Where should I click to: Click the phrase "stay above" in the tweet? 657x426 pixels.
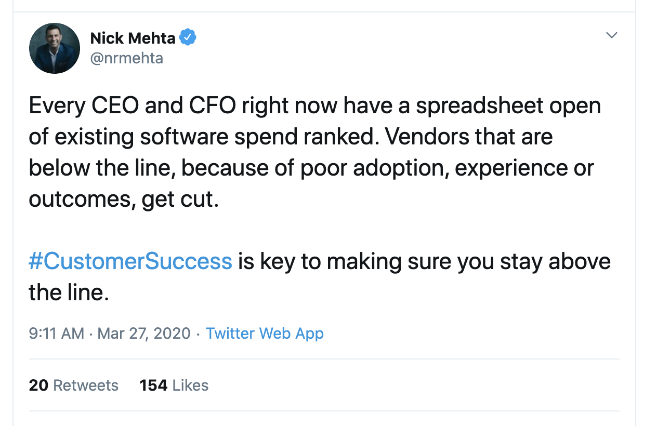coord(555,261)
